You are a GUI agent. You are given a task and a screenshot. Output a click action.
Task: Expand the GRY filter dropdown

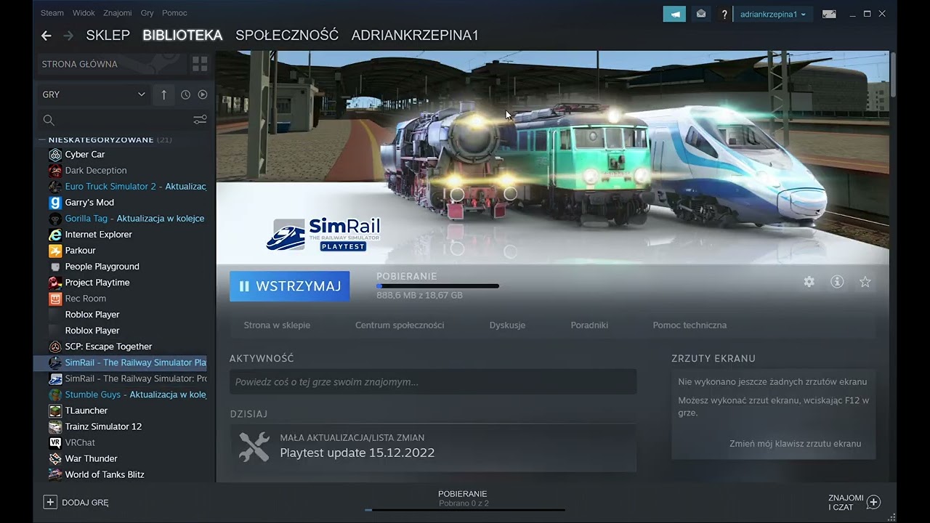tap(93, 94)
